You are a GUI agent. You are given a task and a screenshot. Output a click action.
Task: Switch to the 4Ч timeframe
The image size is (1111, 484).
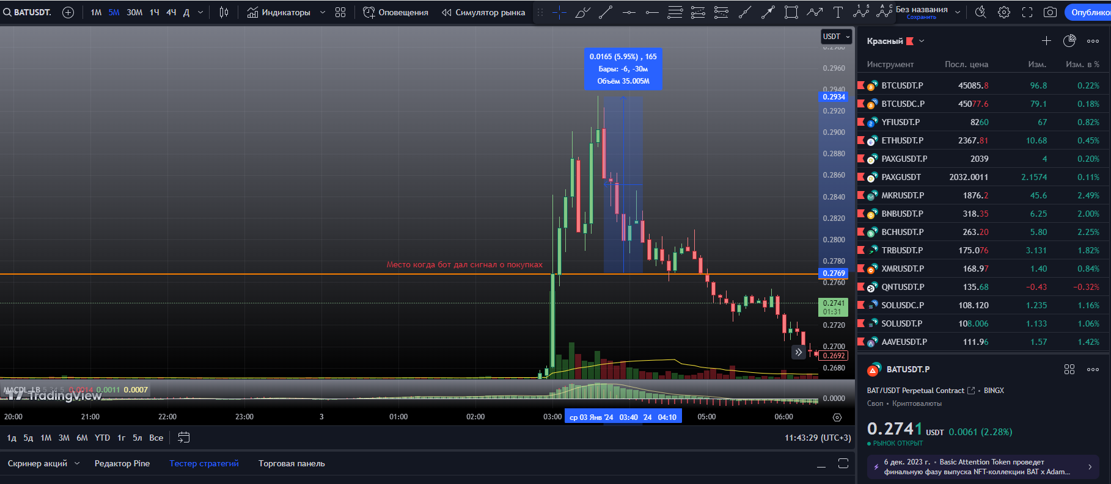(172, 12)
